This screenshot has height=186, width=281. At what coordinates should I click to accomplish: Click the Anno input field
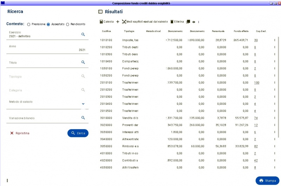47,48
